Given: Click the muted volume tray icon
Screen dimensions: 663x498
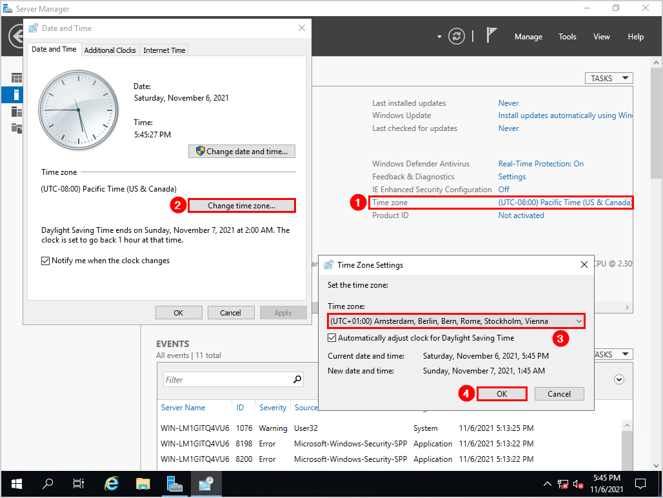Looking at the screenshot, I should click(578, 484).
